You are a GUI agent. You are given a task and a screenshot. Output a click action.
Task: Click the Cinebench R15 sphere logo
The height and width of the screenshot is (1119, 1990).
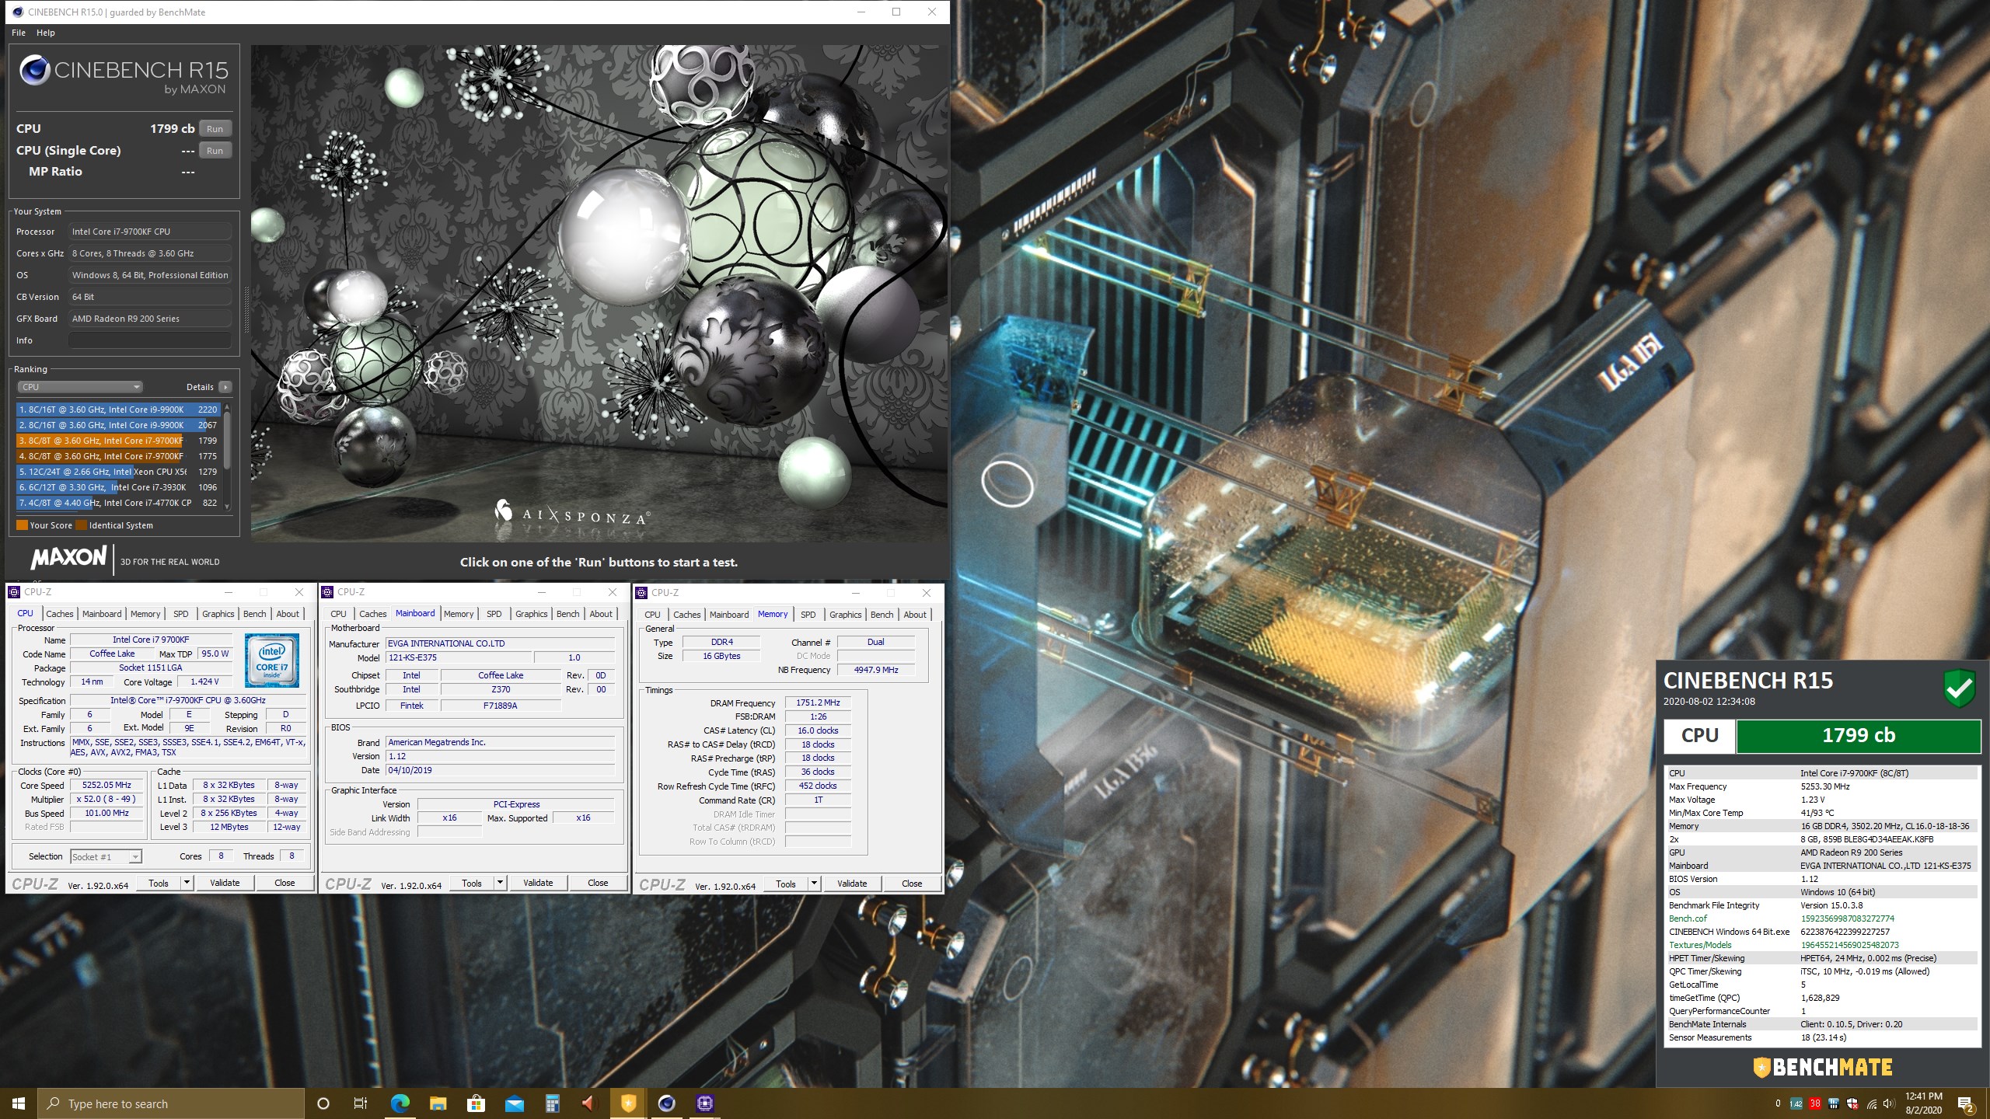(x=35, y=70)
